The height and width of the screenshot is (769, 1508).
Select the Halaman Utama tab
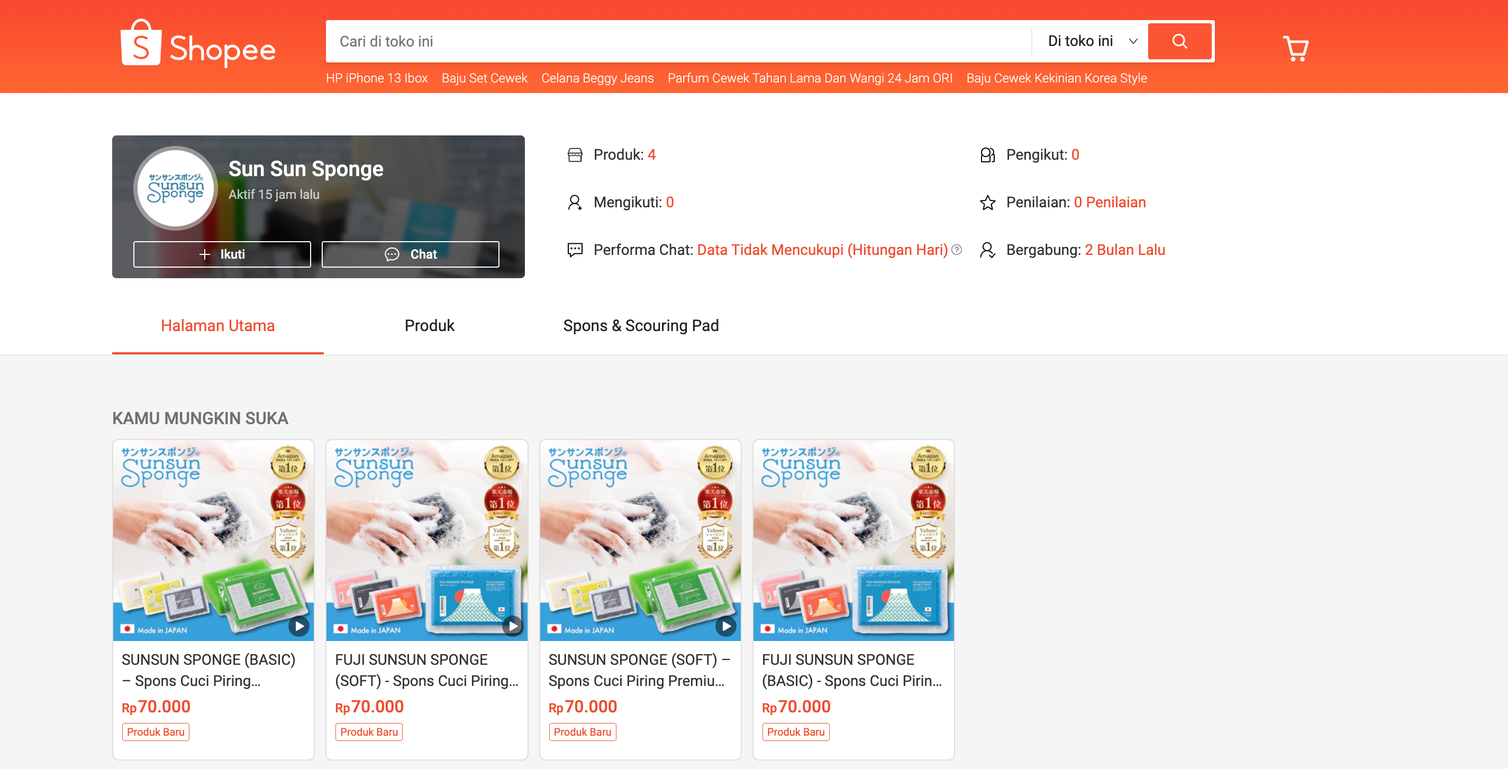[217, 325]
